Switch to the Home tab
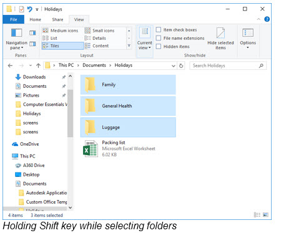The width and height of the screenshot is (286, 233). pyautogui.click(x=35, y=19)
